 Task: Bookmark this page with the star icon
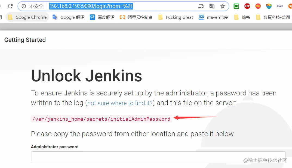(x=223, y=6)
